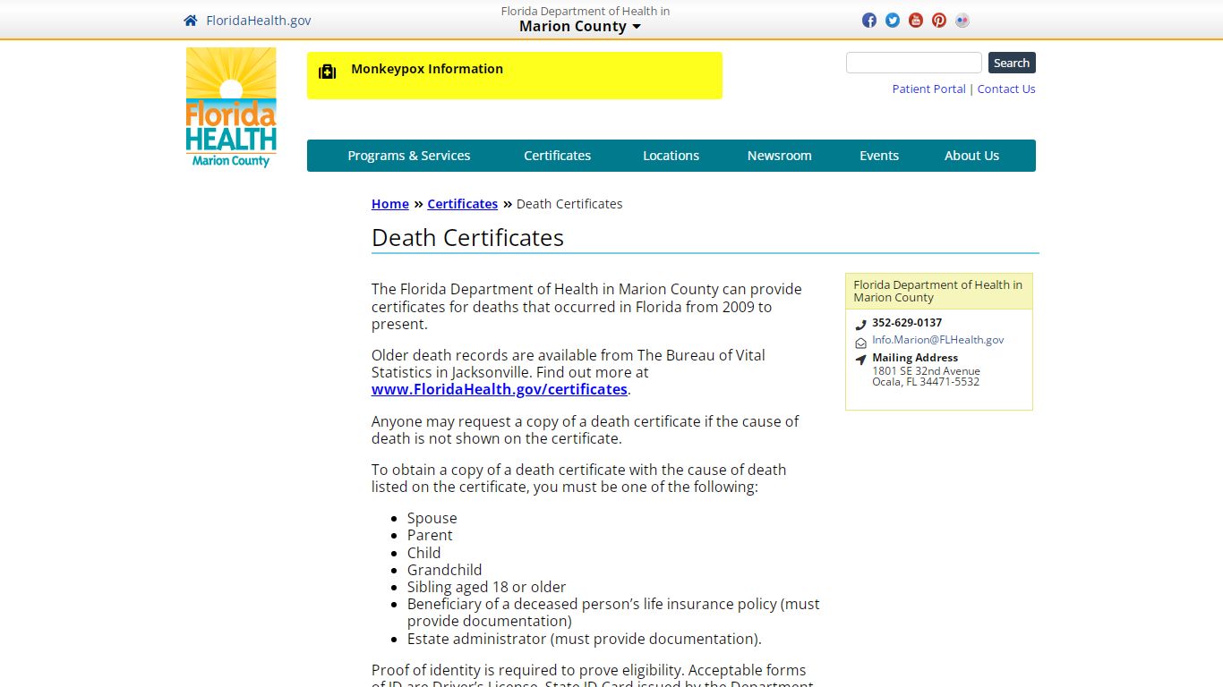Screen dimensions: 1223x687
Task: Click the 'Parent' list item
Action: 430,535
